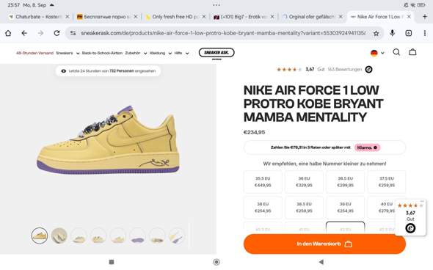433x270 pixels.
Task: Select size 35.5 EU option
Action: [263, 182]
